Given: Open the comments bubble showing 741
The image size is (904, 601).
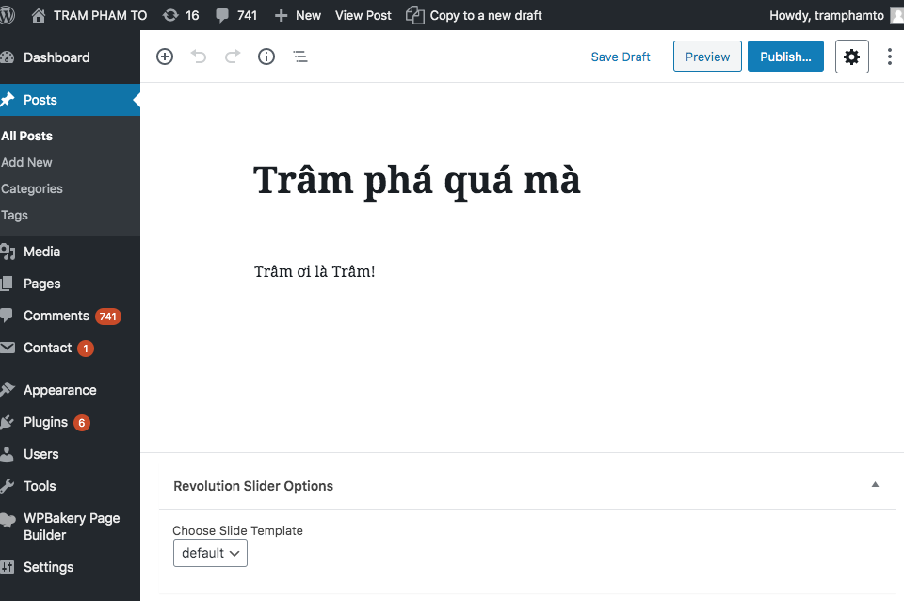Looking at the screenshot, I should [x=236, y=15].
